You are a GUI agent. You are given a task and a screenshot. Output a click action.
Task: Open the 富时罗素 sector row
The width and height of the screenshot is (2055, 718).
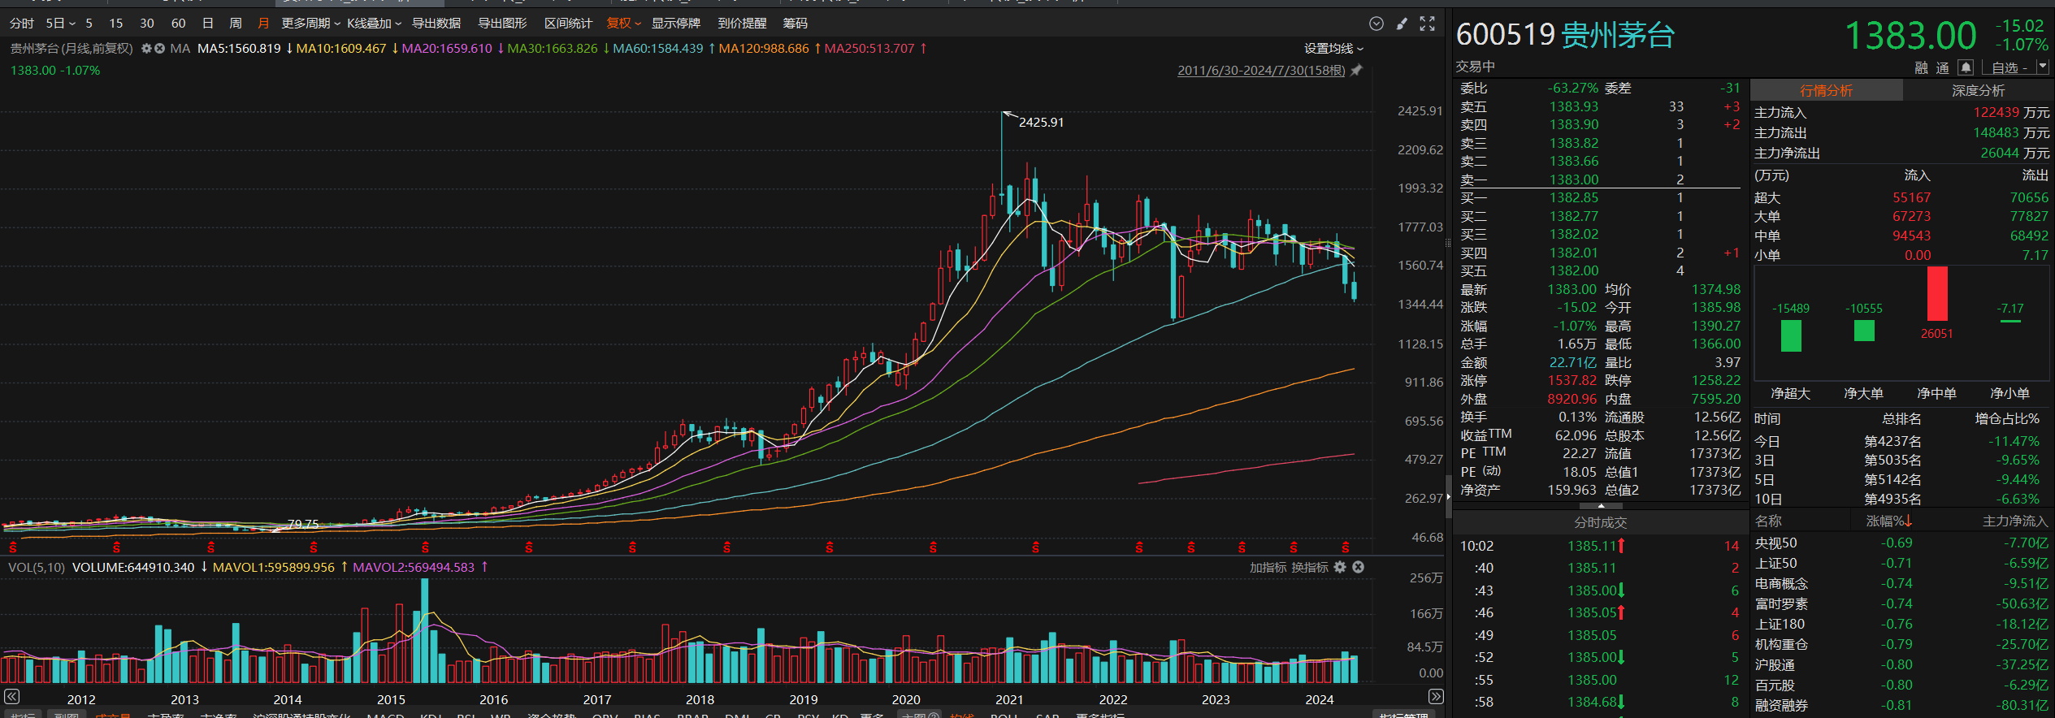[1901, 604]
